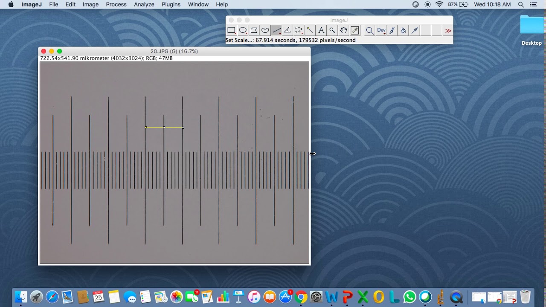Open Numbers from the Dock
The height and width of the screenshot is (307, 546).
point(223,296)
